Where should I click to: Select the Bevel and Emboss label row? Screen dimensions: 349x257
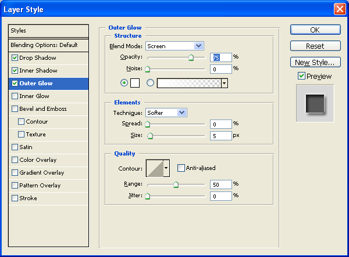(x=48, y=109)
